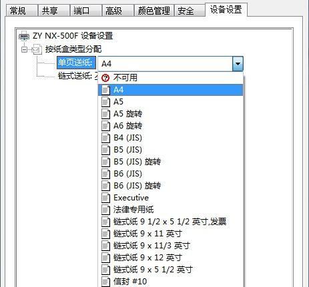This screenshot has height=287, width=309.
Task: Pick the 信封 #10 envelope size
Action: [171, 282]
